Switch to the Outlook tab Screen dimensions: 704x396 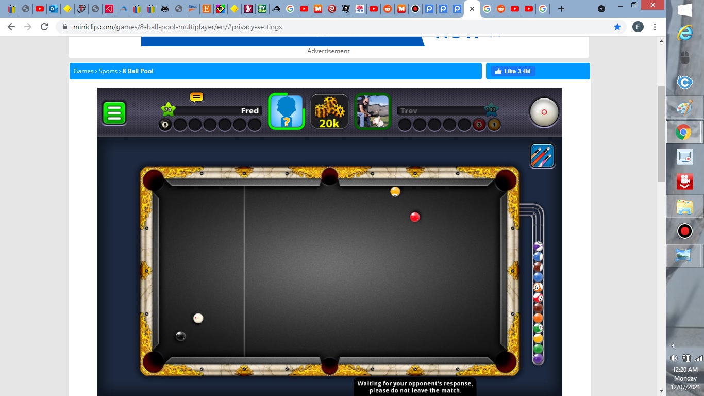53,9
